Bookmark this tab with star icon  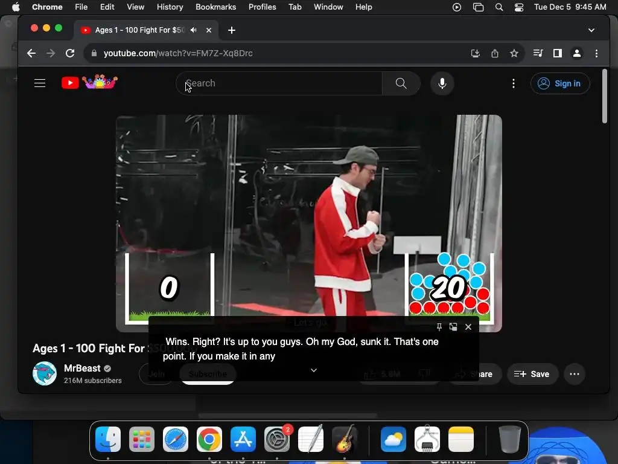[514, 53]
